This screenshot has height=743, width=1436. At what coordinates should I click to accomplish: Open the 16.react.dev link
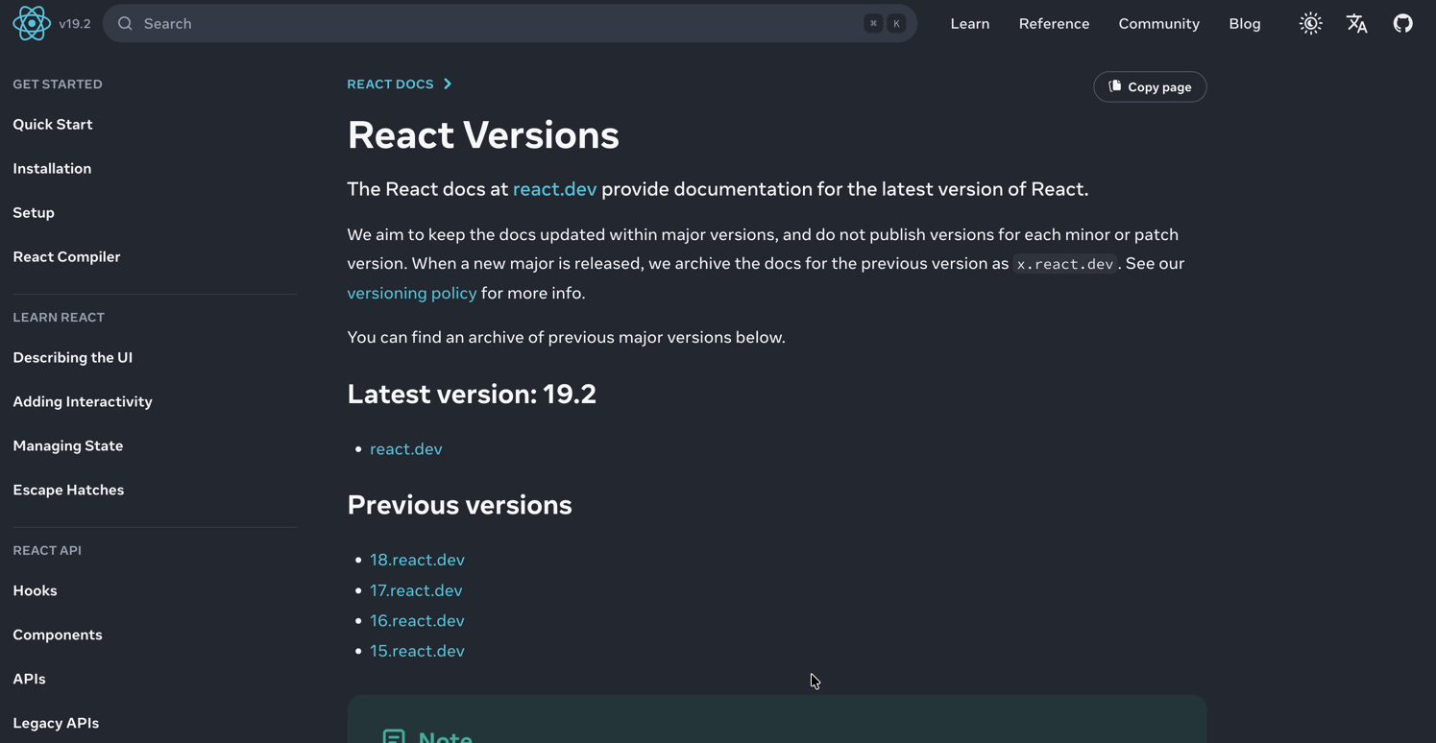[417, 621]
